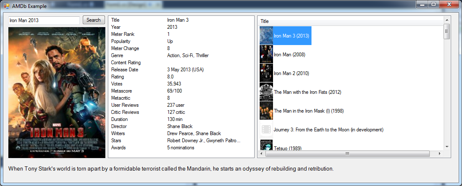This screenshot has width=462, height=186.
Task: Click the results list scroll down arrow
Action: point(447,147)
